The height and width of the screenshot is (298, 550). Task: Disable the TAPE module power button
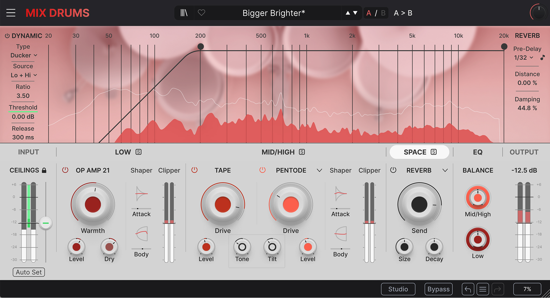click(x=194, y=170)
